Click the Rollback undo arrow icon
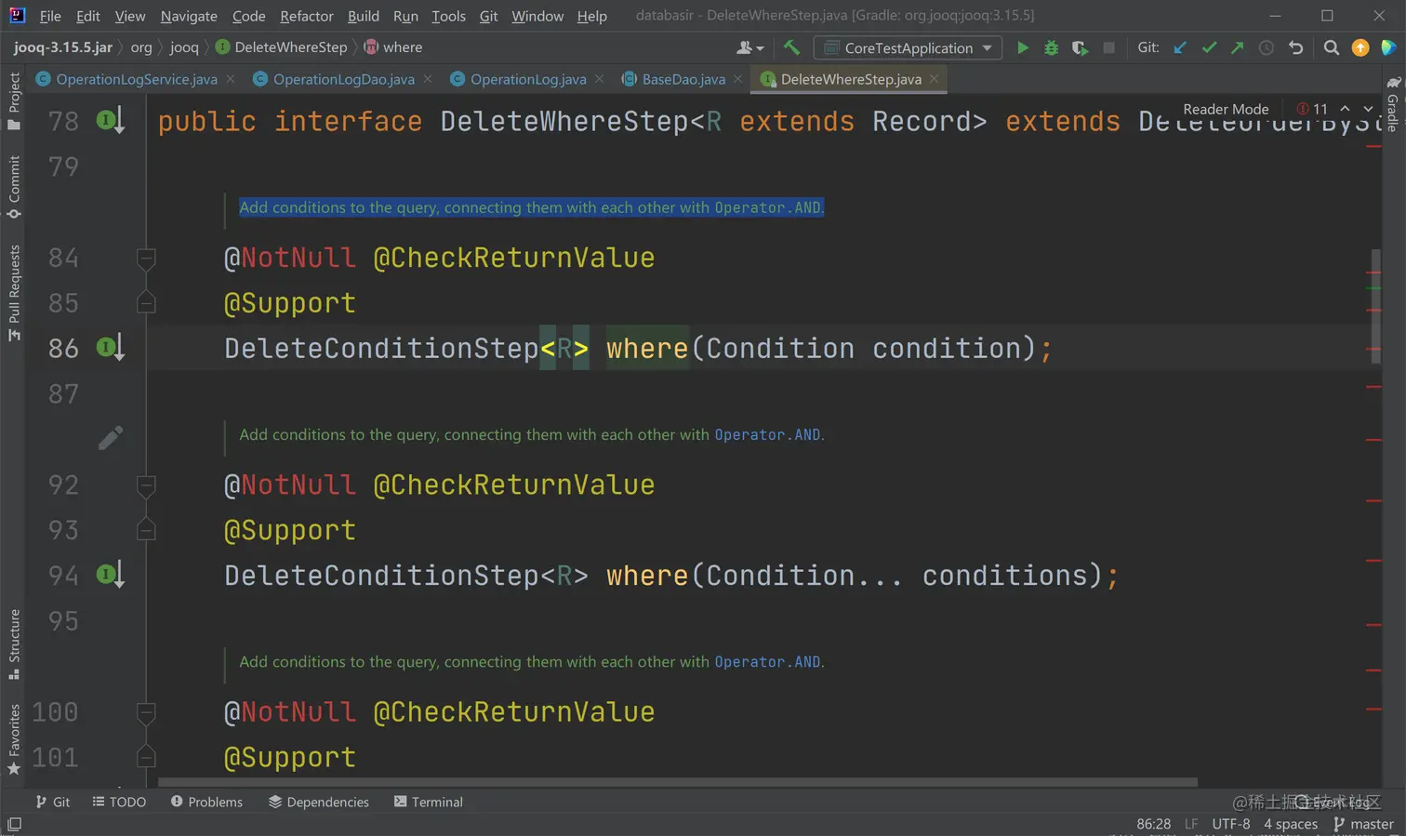1406x836 pixels. 1295,47
